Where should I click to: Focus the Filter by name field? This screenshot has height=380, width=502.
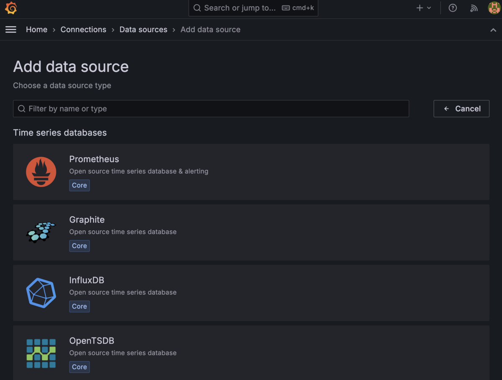pos(211,109)
